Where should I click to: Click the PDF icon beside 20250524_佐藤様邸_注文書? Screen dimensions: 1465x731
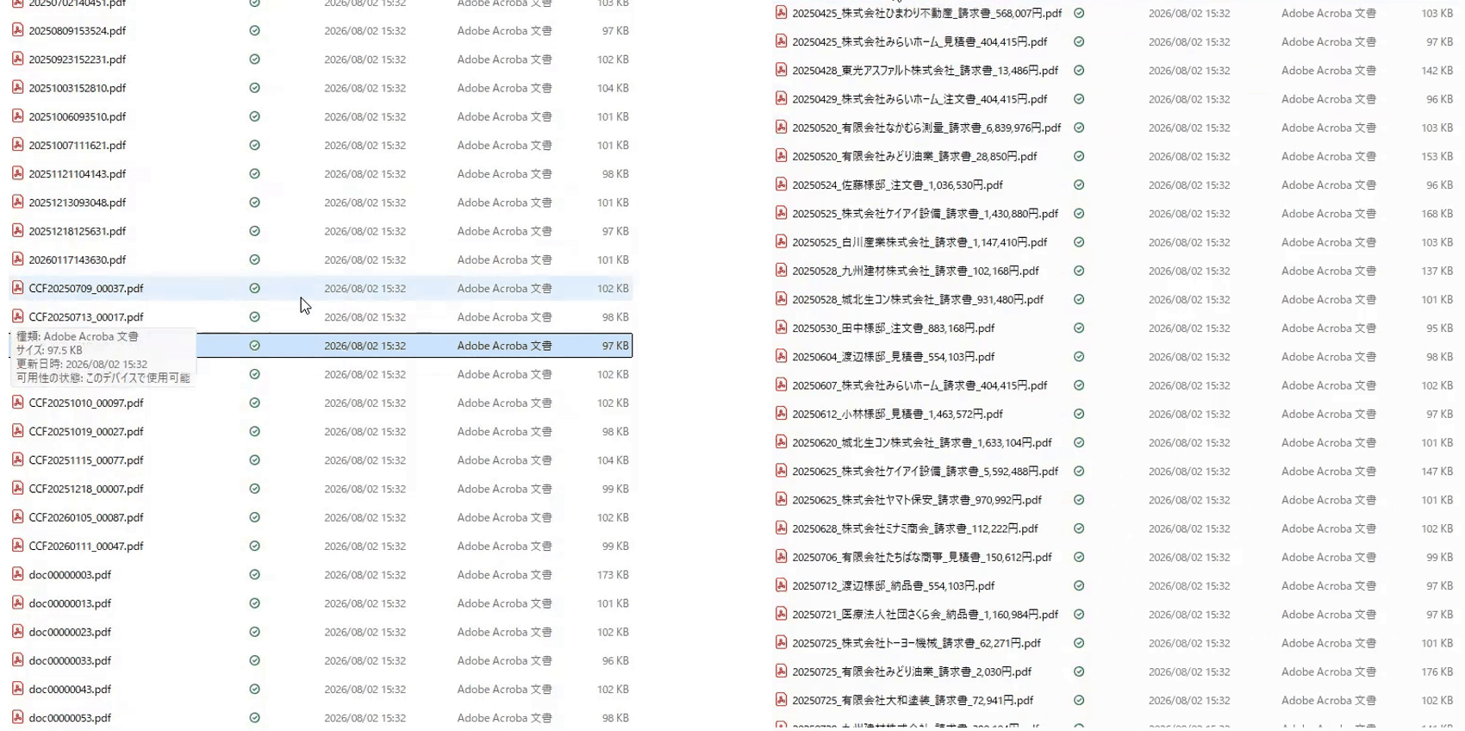click(x=781, y=184)
